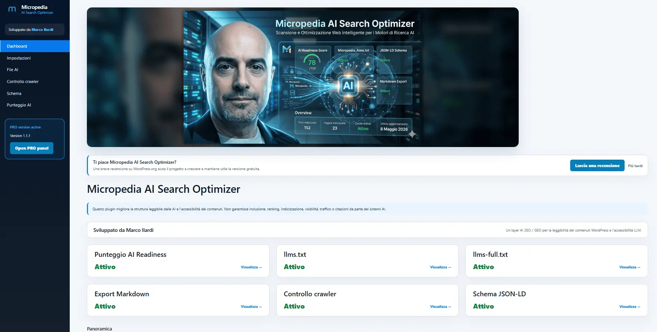The height and width of the screenshot is (332, 657).
Task: Click 'Ti piace Micropedia AI Search Optimizer?' text
Action: coord(135,162)
